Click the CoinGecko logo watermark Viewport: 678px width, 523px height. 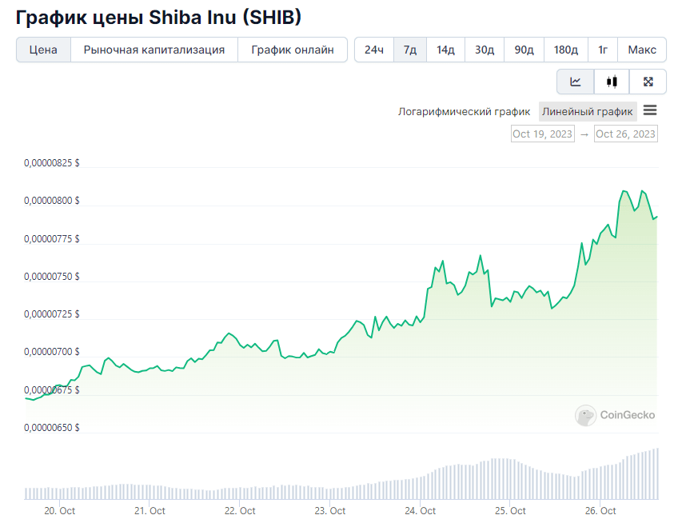[x=615, y=415]
